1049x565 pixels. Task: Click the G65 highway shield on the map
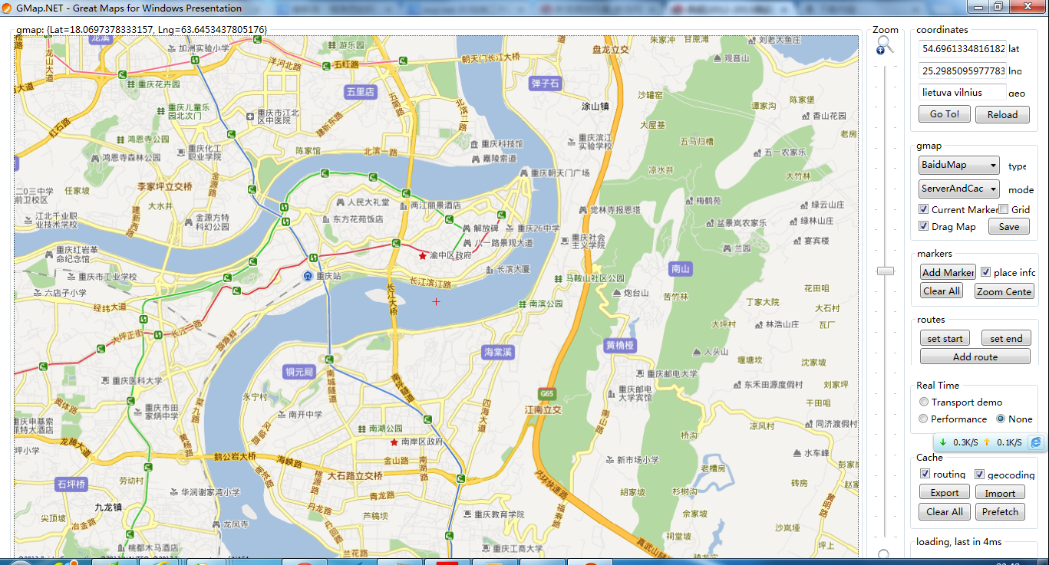pyautogui.click(x=546, y=393)
